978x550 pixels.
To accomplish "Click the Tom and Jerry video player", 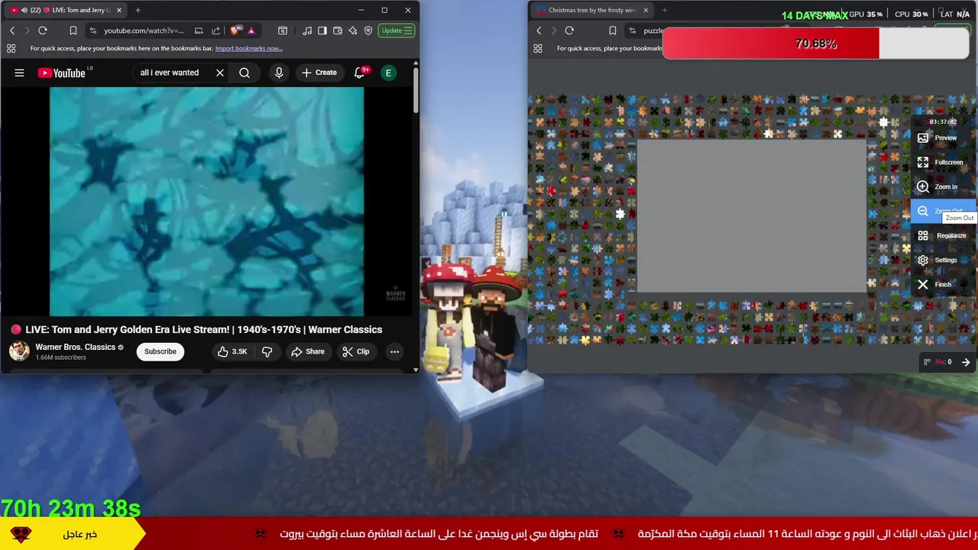I will 206,201.
